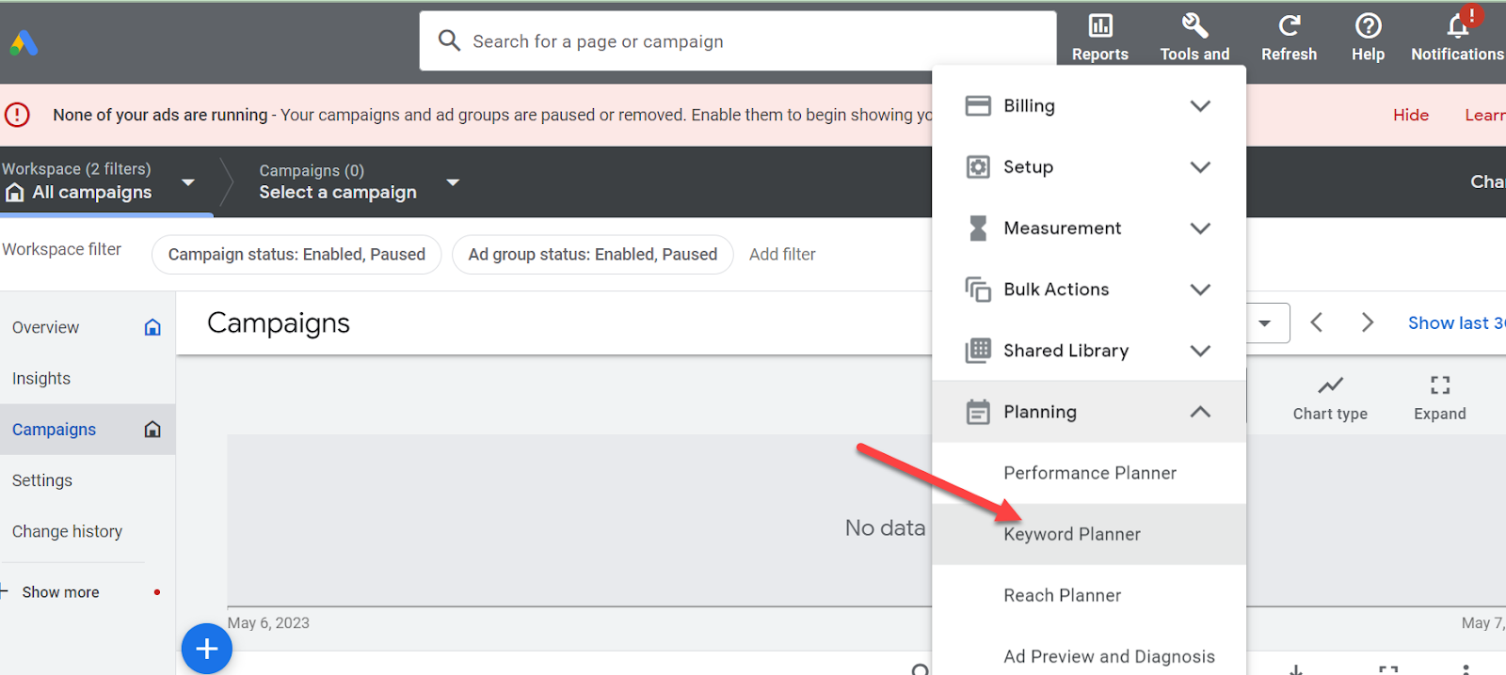Click the Billing menu label
The width and height of the screenshot is (1506, 675).
tap(1029, 105)
